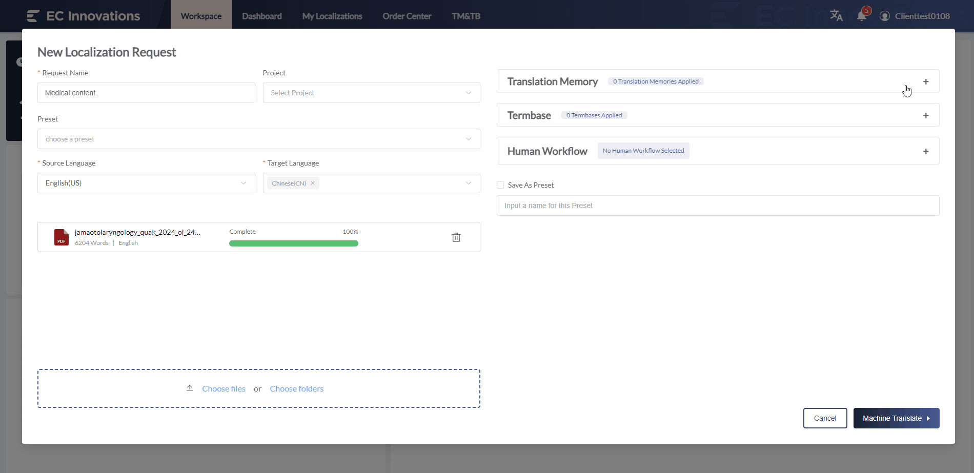Open the Source Language dropdown

point(146,183)
